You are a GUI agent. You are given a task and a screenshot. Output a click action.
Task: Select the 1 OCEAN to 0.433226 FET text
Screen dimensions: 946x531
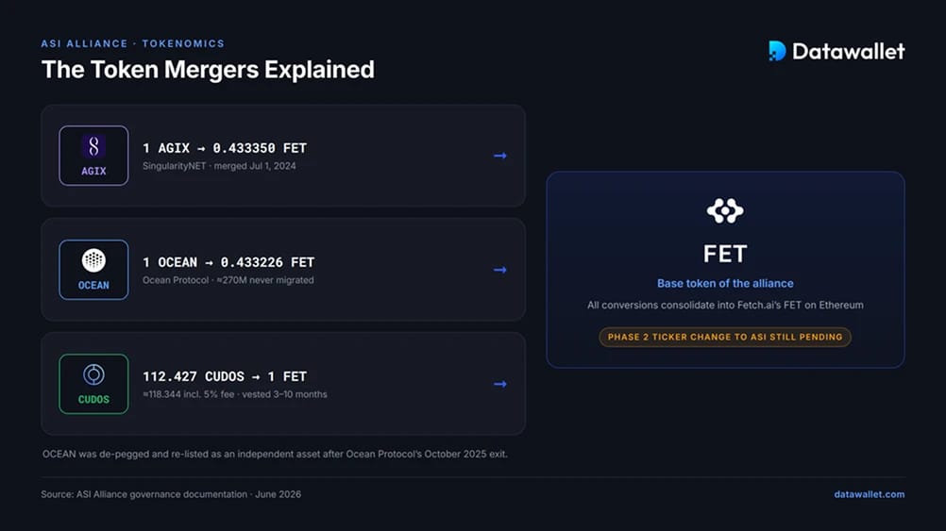228,262
